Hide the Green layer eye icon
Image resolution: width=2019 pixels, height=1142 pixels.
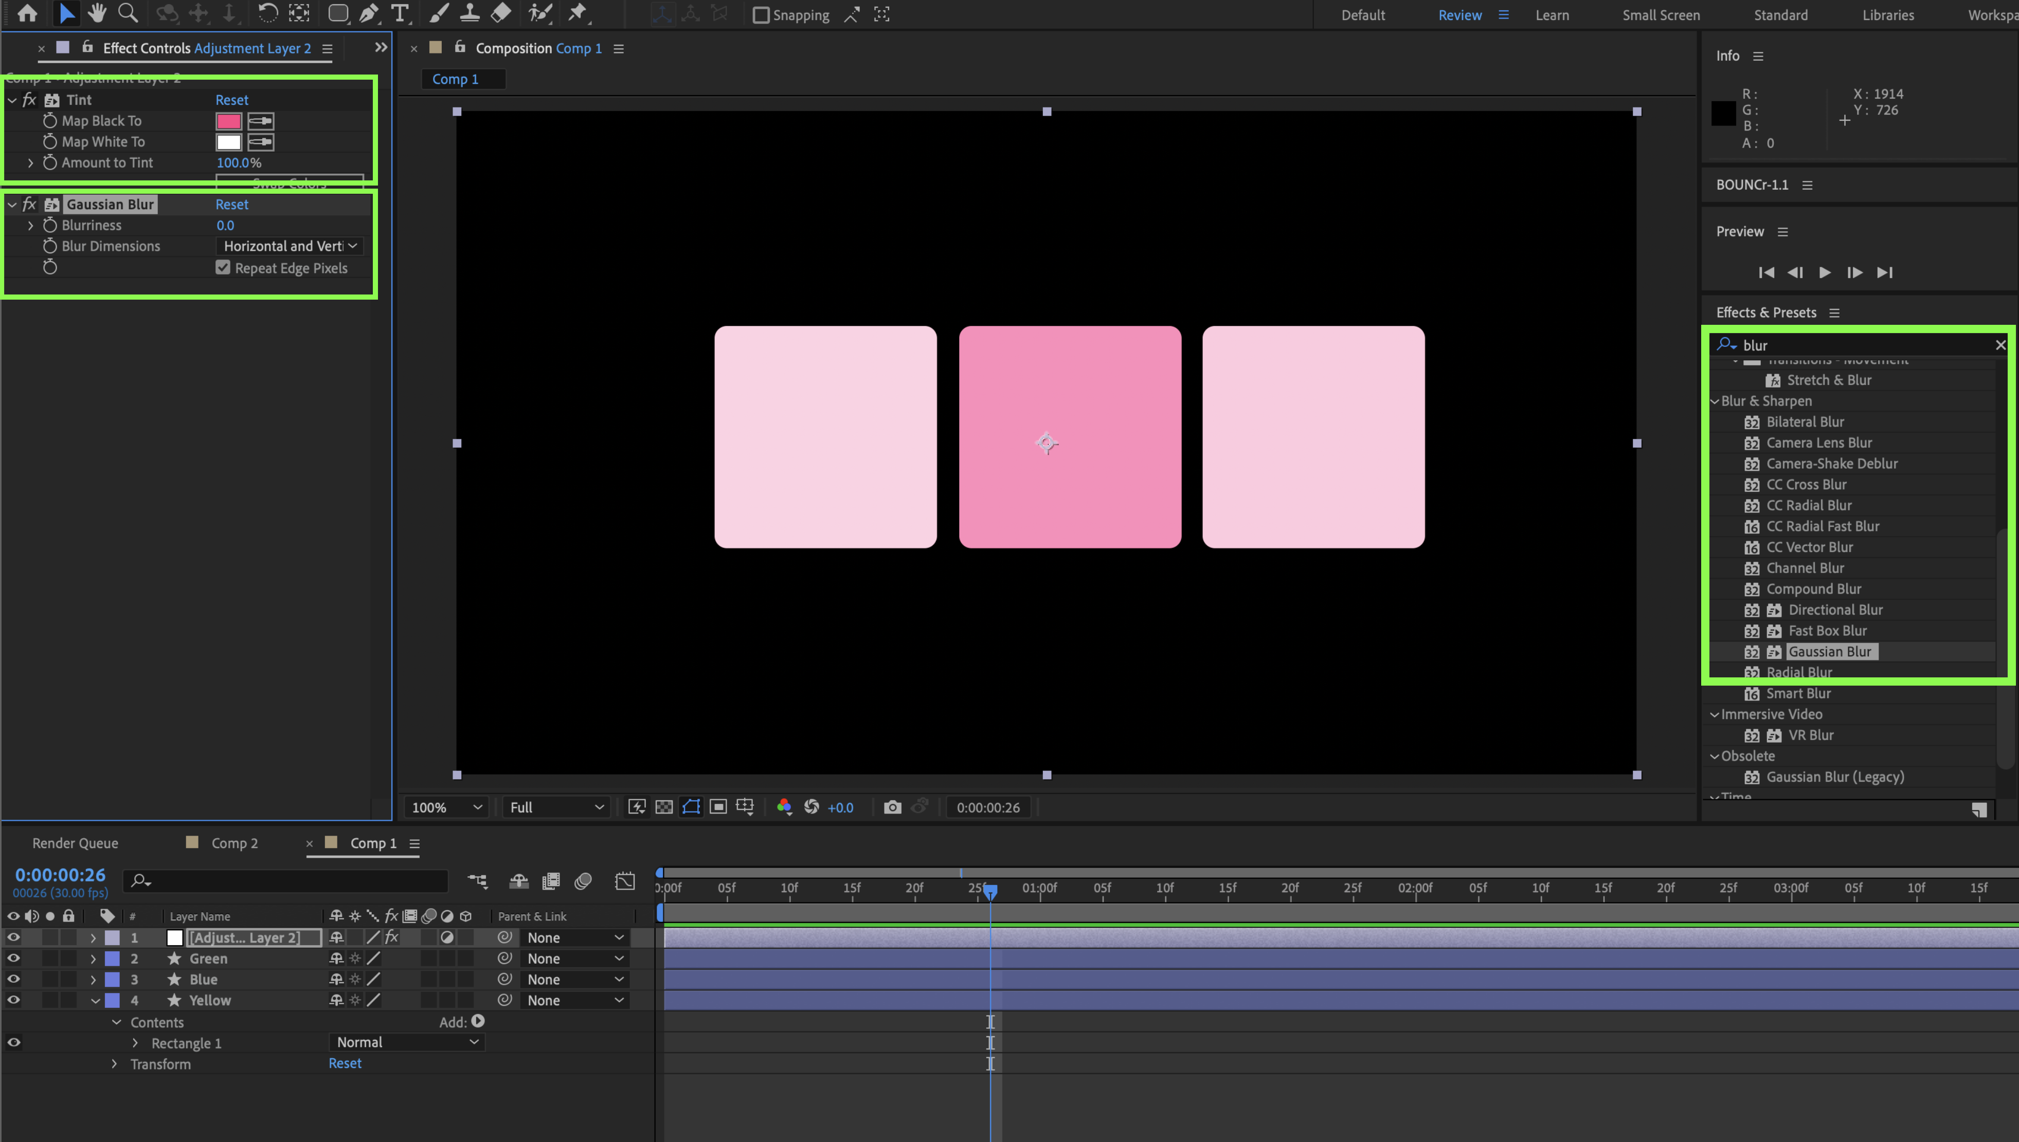13,957
